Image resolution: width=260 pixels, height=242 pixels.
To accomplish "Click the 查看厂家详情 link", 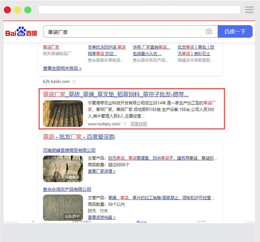I will (101, 171).
